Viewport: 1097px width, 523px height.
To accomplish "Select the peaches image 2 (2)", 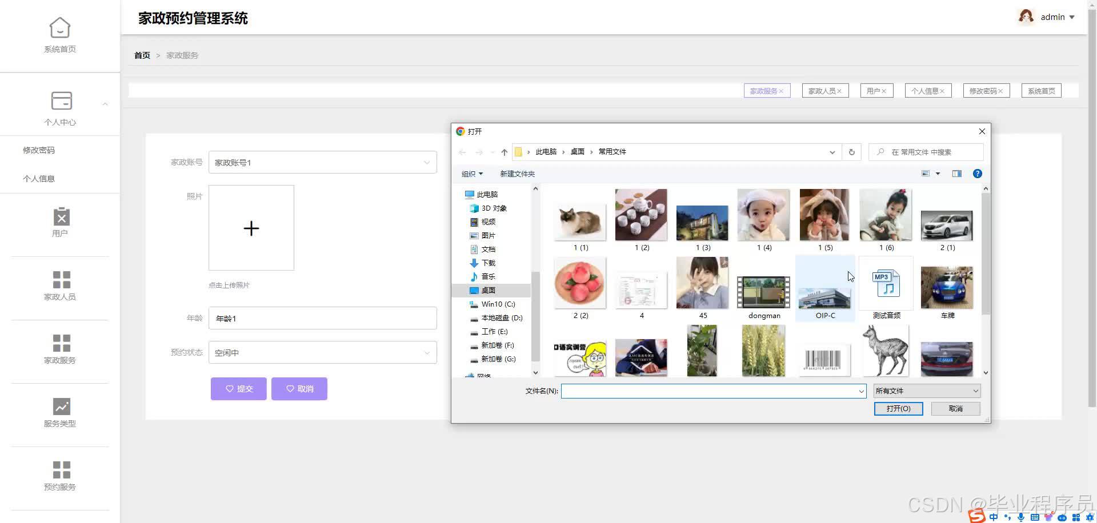I will 580,288.
